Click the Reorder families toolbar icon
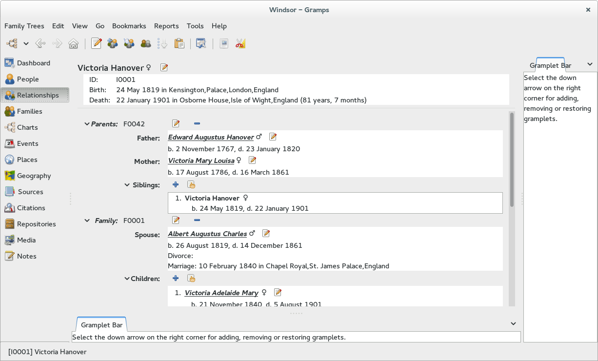 (162, 43)
